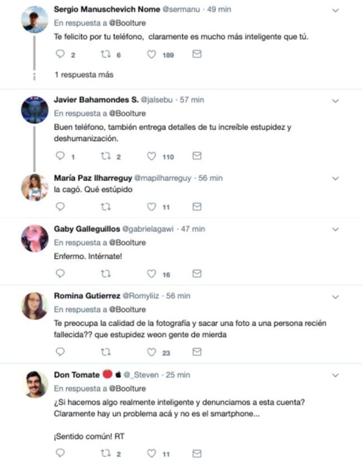Screen dimensions: 362x463
Task: Open the dropdown menu on Don Tomate's tweet
Action: click(x=335, y=376)
